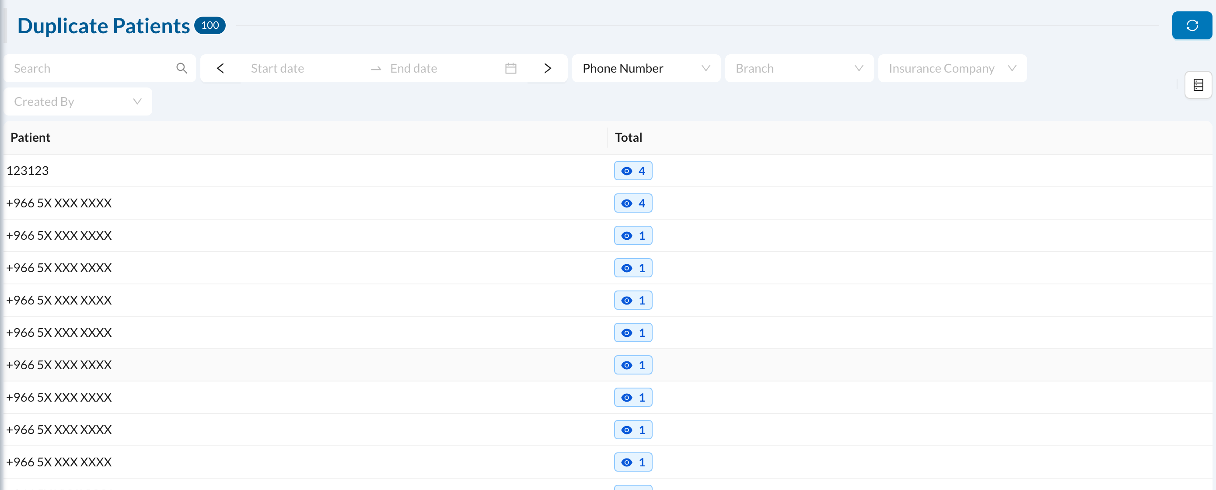The height and width of the screenshot is (490, 1216).
Task: Go to previous date range arrow
Action: pyautogui.click(x=220, y=68)
